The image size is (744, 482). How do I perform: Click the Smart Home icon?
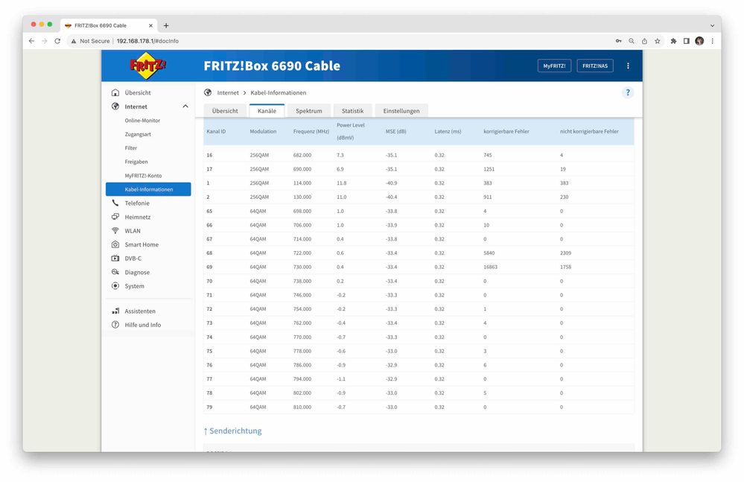(115, 244)
